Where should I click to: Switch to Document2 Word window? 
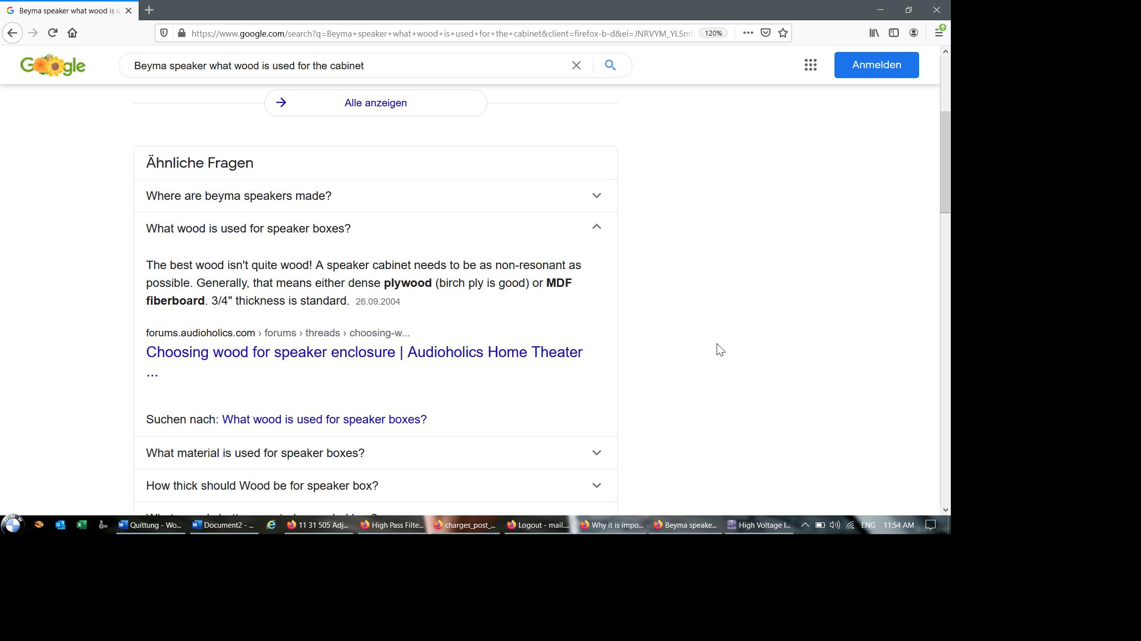[x=224, y=525]
